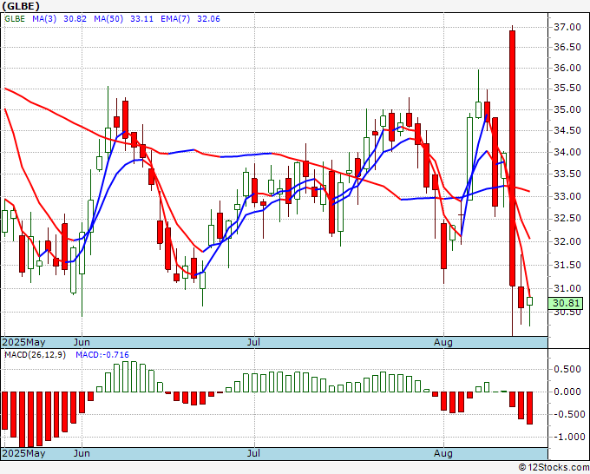Screen dimensions: 590x474
Task: Click the Jun label on price chart axis
Action: coord(82,342)
